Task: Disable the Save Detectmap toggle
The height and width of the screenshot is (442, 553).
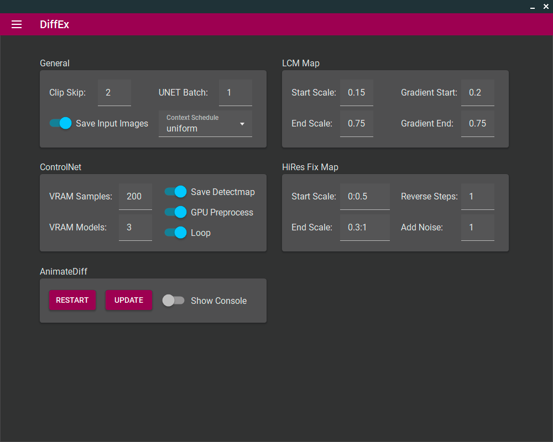Action: [x=175, y=192]
